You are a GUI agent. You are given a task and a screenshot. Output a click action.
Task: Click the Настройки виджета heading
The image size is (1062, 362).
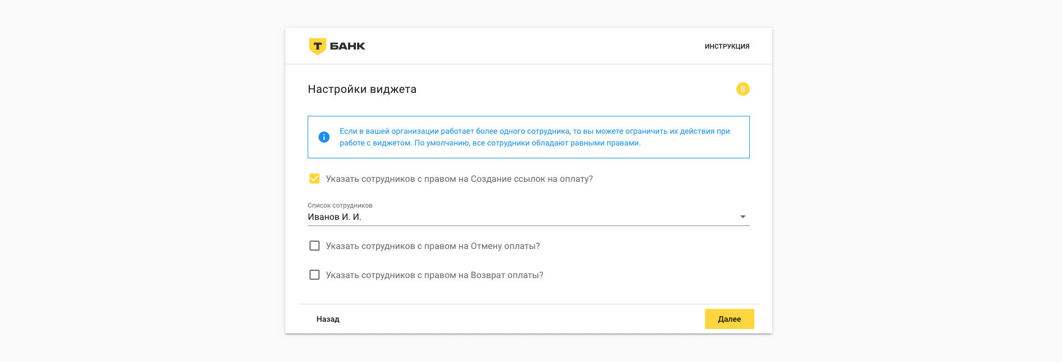tap(362, 90)
